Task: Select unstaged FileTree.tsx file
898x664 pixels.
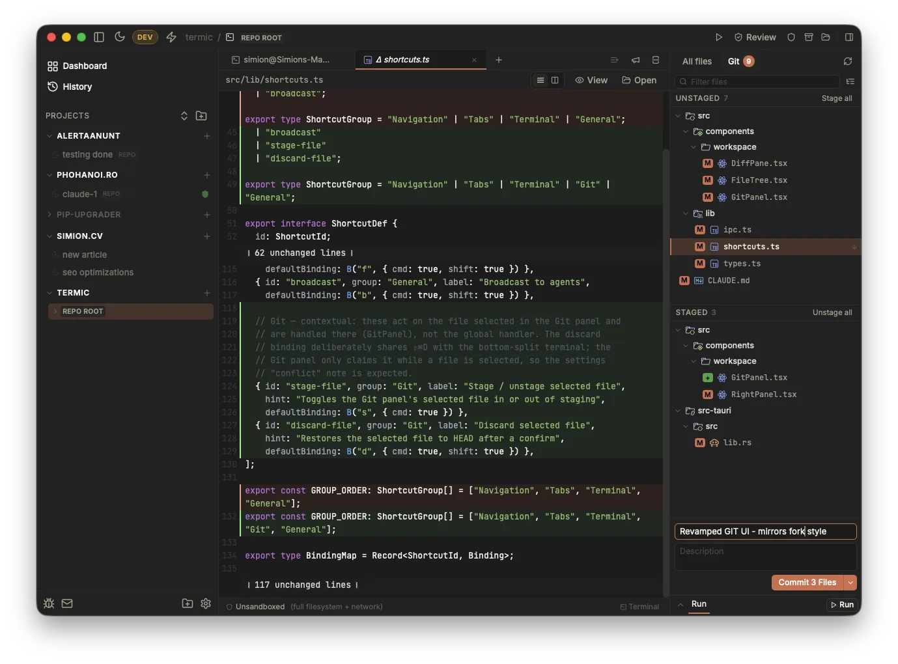Action: (766, 180)
